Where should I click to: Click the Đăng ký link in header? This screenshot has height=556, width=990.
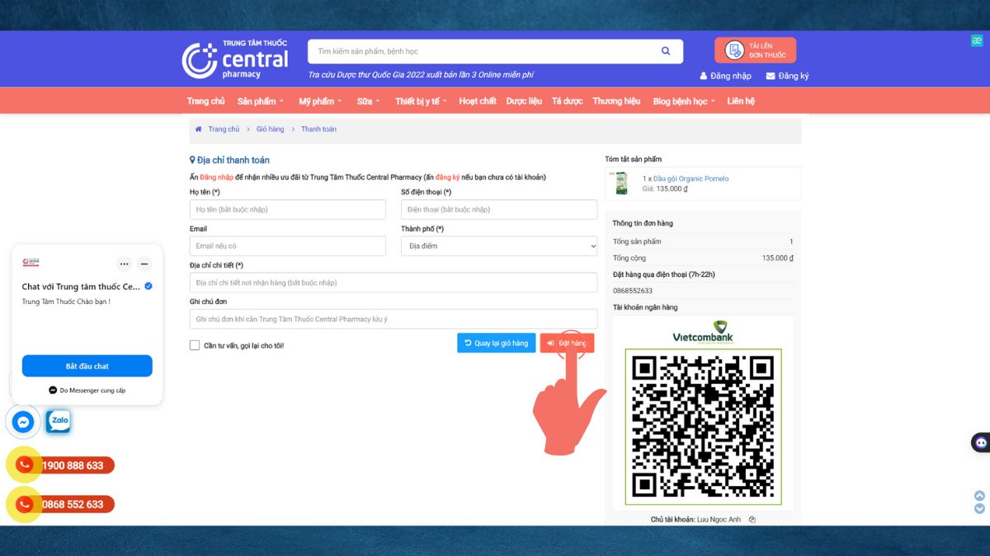[x=787, y=76]
